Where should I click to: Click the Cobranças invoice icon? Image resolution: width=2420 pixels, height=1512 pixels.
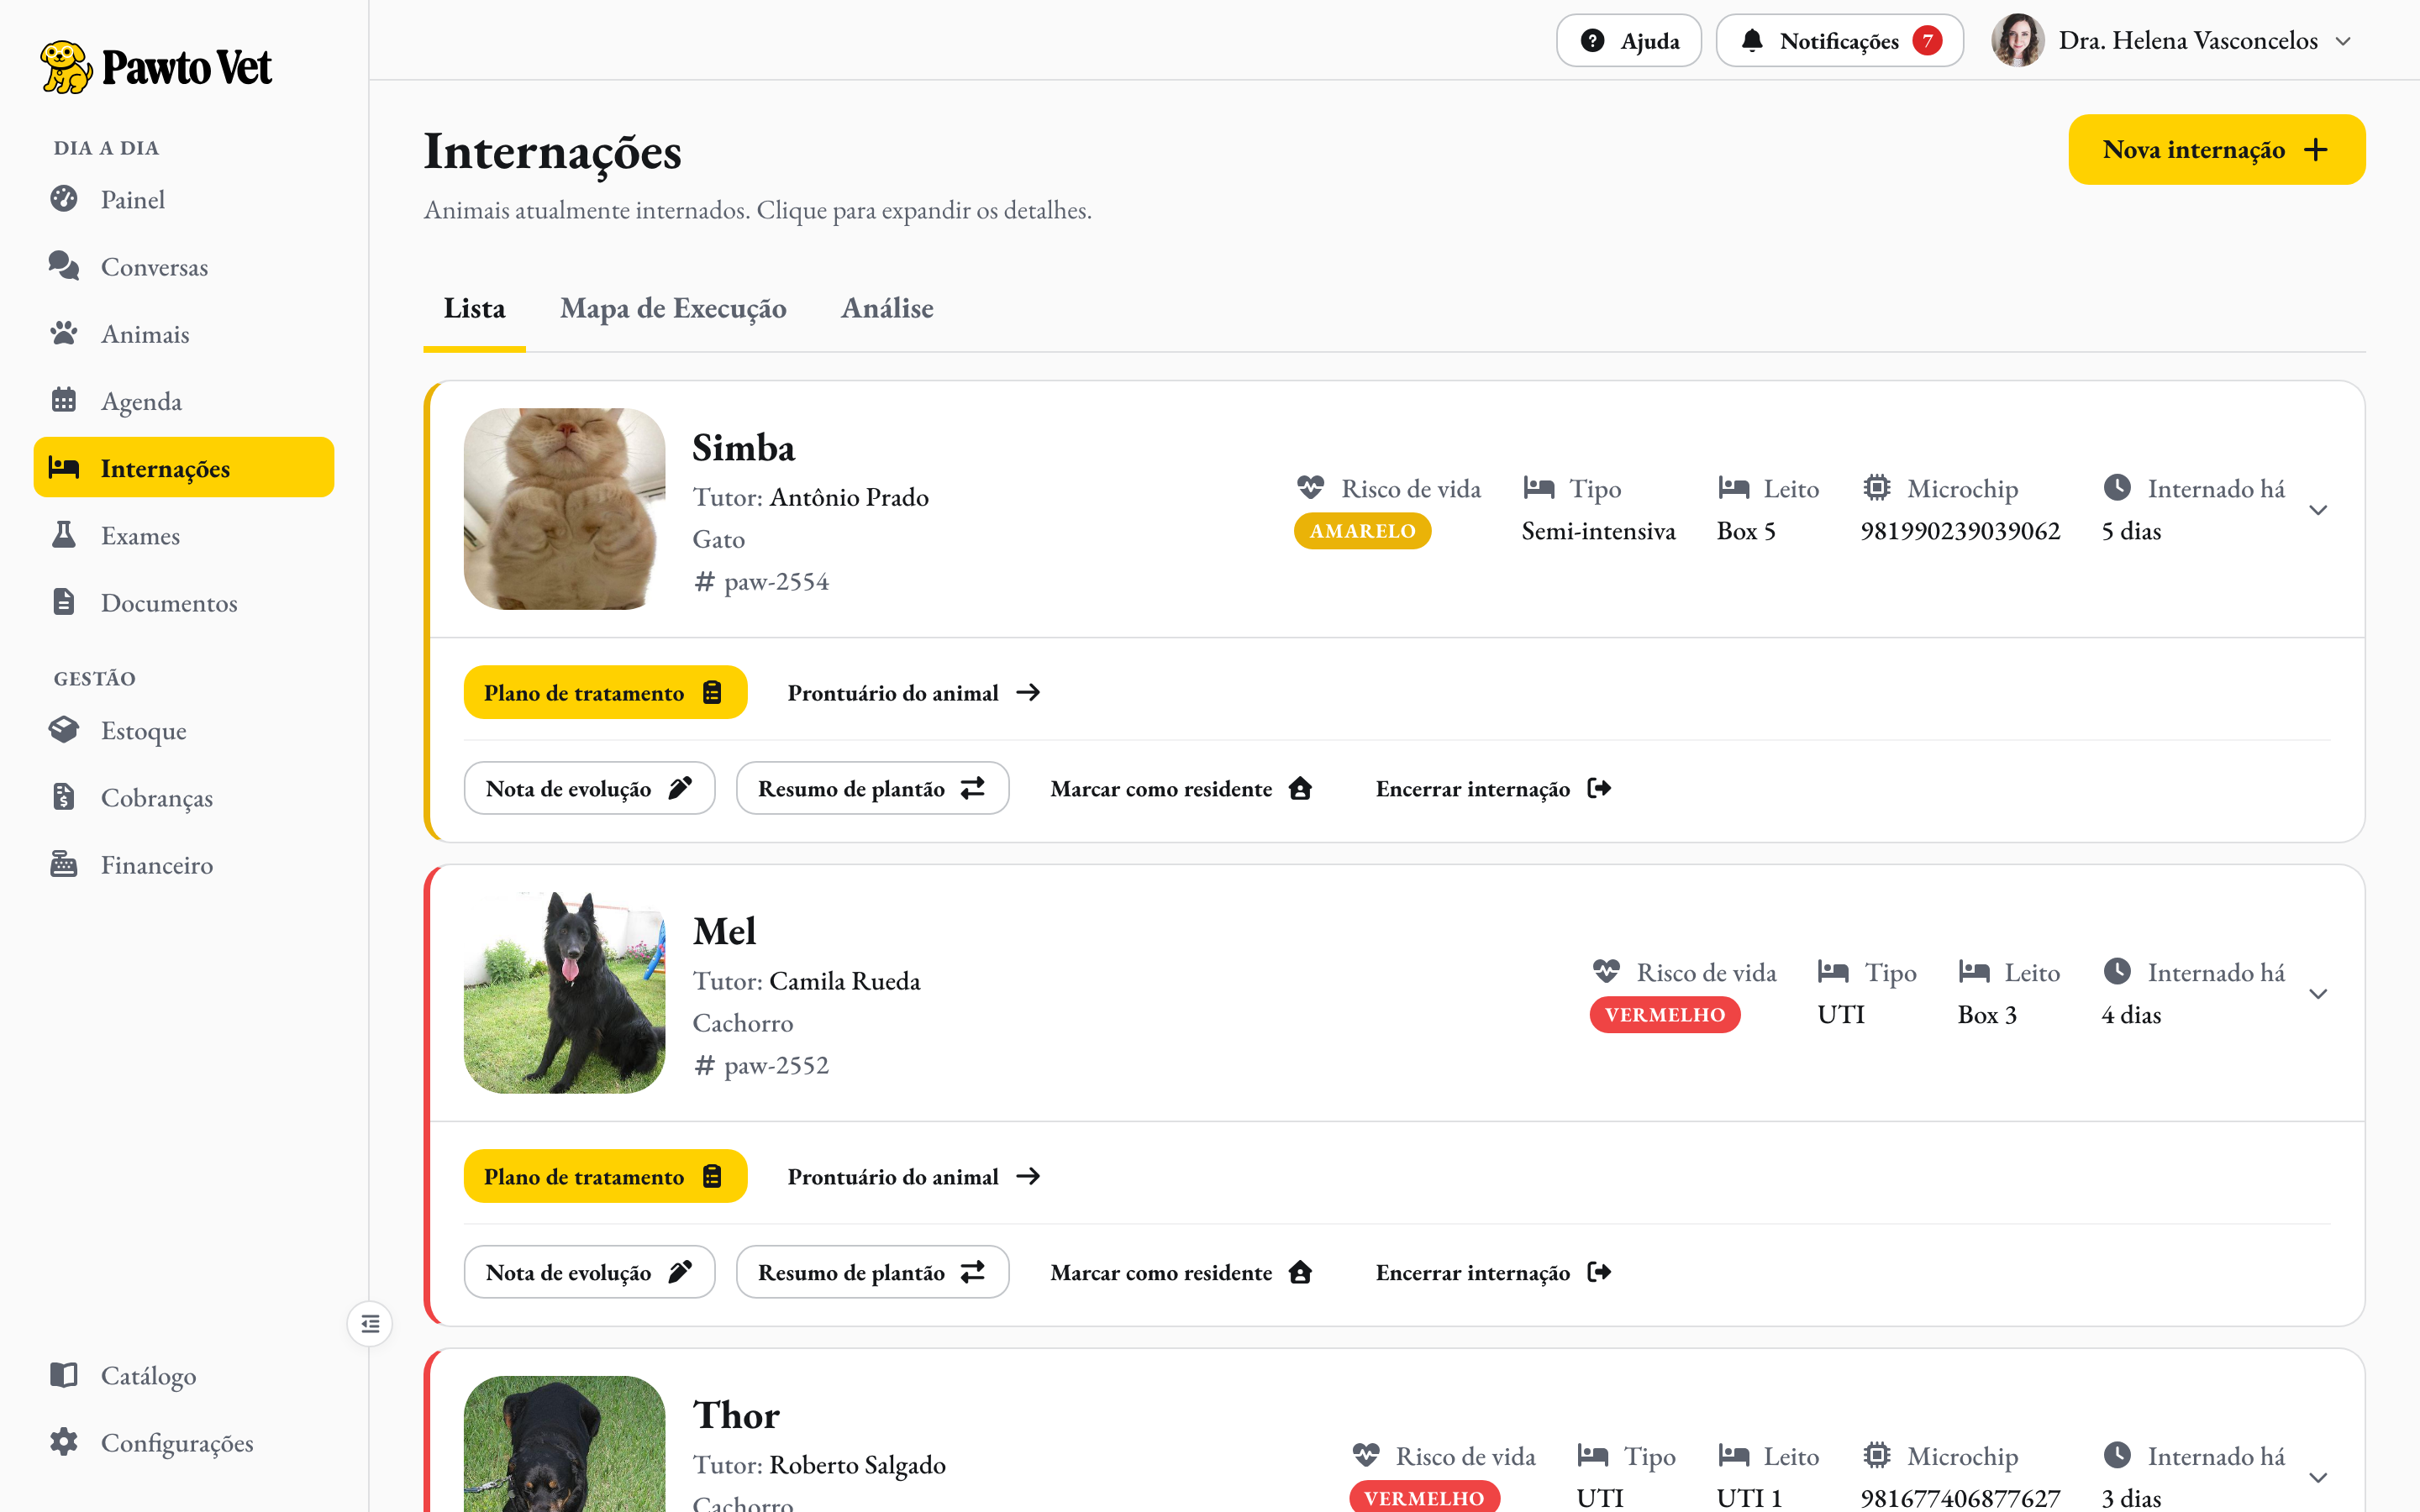(64, 797)
